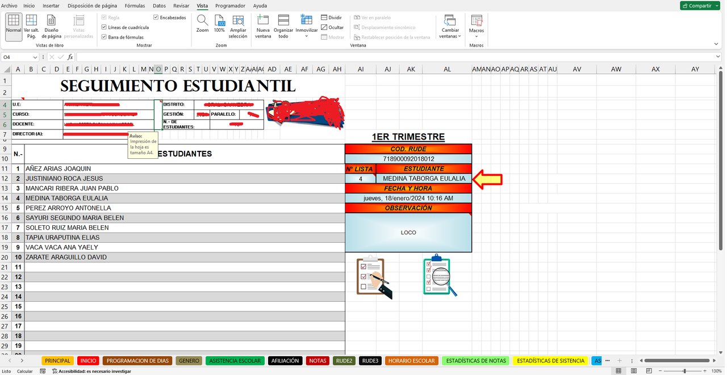
Task: Select cell AÑEZ ARIAS JOAQUIN
Action: tap(185, 168)
